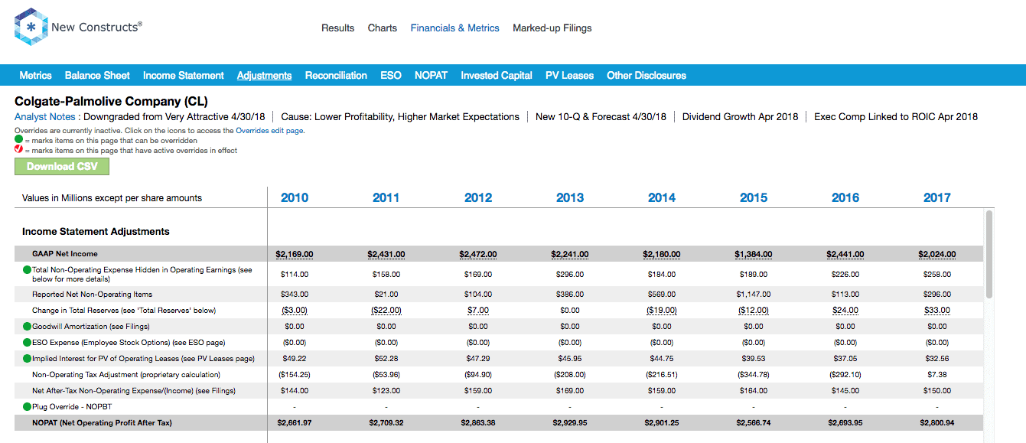Click Non-Operating Tax Adjustment 2017 value $7.38

pos(937,374)
